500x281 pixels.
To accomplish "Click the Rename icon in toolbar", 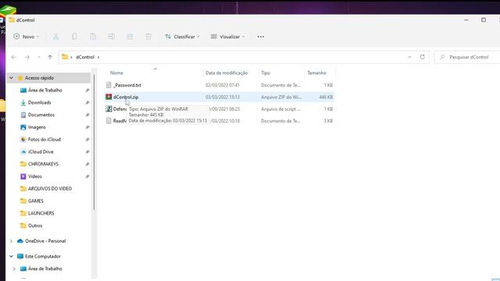I will tap(111, 37).
